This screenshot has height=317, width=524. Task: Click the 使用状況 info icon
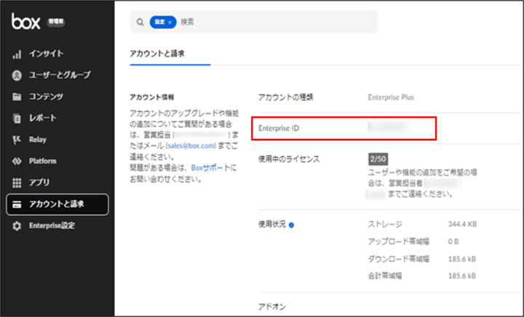tap(291, 225)
